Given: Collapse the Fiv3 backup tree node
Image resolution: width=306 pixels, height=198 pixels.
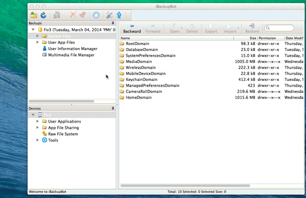Looking at the screenshot, I should (x=33, y=30).
